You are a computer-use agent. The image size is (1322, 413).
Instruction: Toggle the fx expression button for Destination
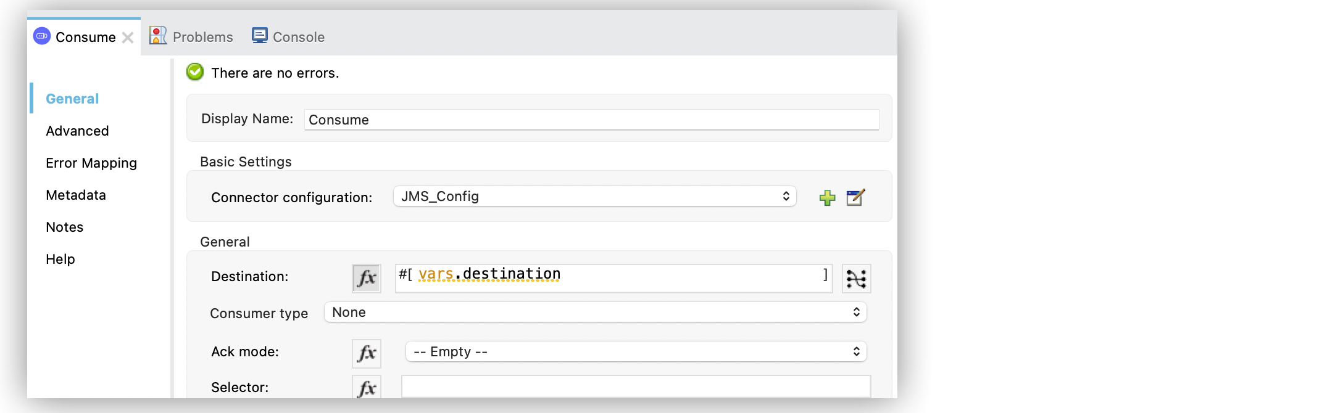tap(366, 278)
